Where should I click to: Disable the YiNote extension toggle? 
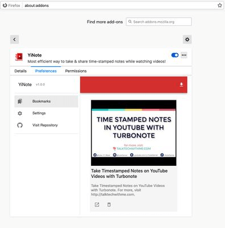[175, 55]
